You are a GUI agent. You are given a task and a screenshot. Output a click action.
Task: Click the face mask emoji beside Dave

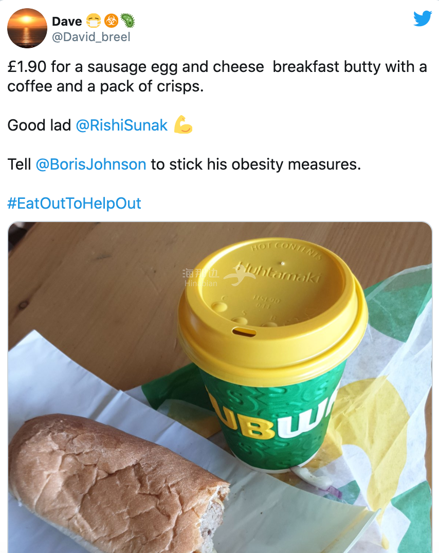(x=93, y=21)
